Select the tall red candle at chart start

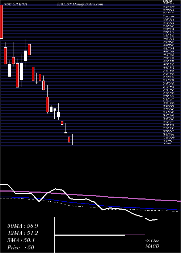click(x=1, y=22)
